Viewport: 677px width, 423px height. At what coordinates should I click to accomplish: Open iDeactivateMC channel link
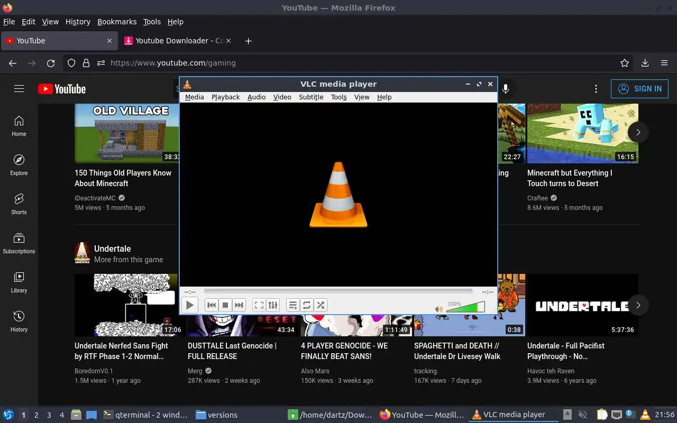tap(95, 198)
